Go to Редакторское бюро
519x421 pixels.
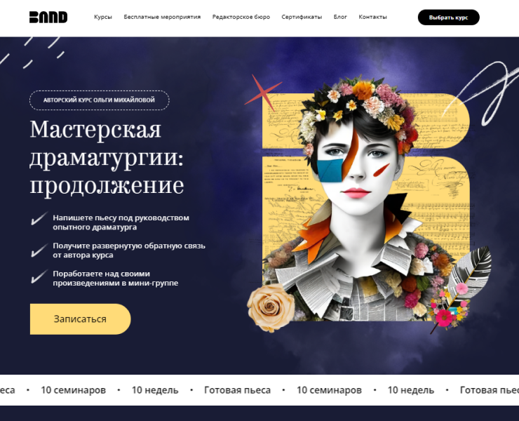(x=241, y=17)
